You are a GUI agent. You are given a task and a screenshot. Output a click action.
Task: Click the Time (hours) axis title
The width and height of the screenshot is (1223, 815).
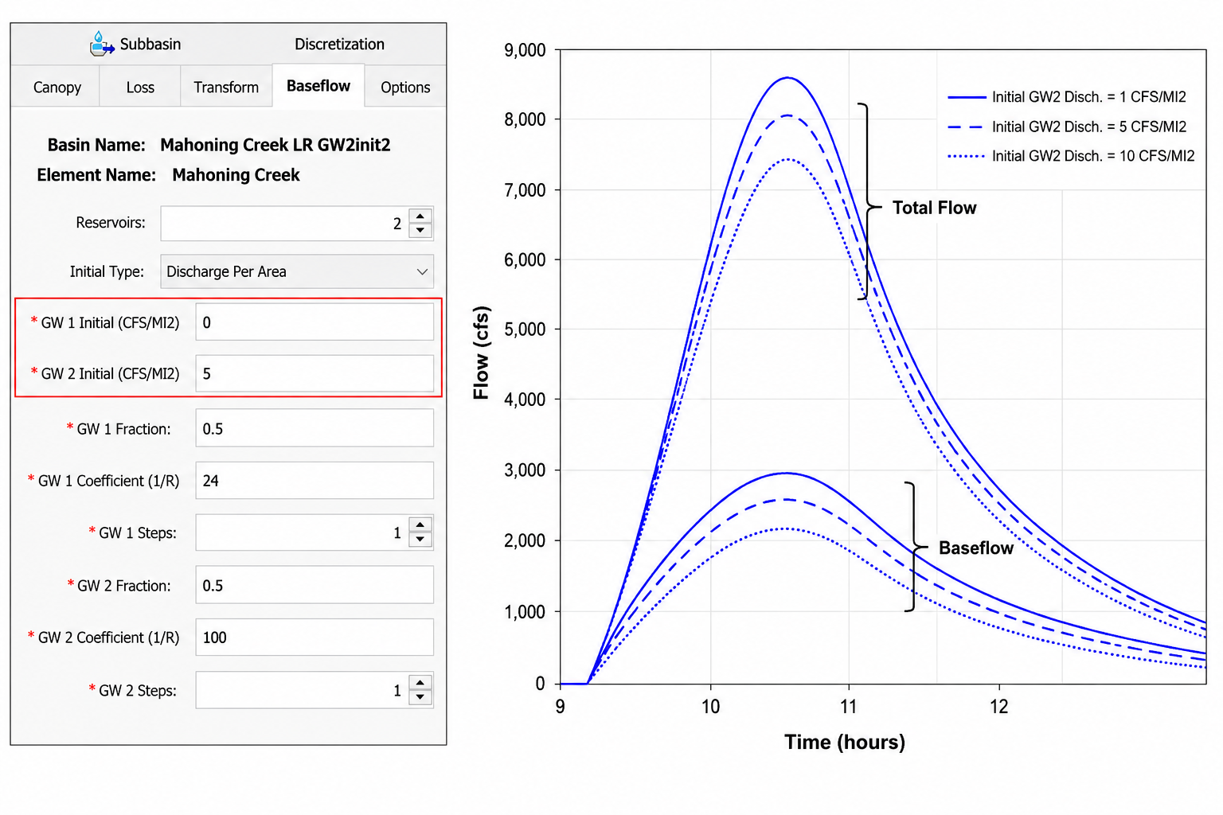(x=845, y=742)
